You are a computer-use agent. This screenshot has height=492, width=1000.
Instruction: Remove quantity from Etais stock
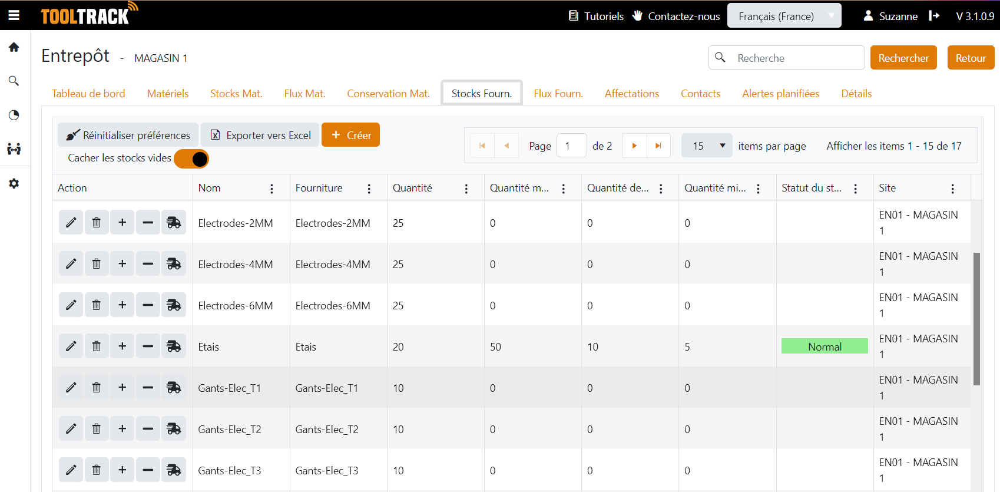(x=148, y=346)
